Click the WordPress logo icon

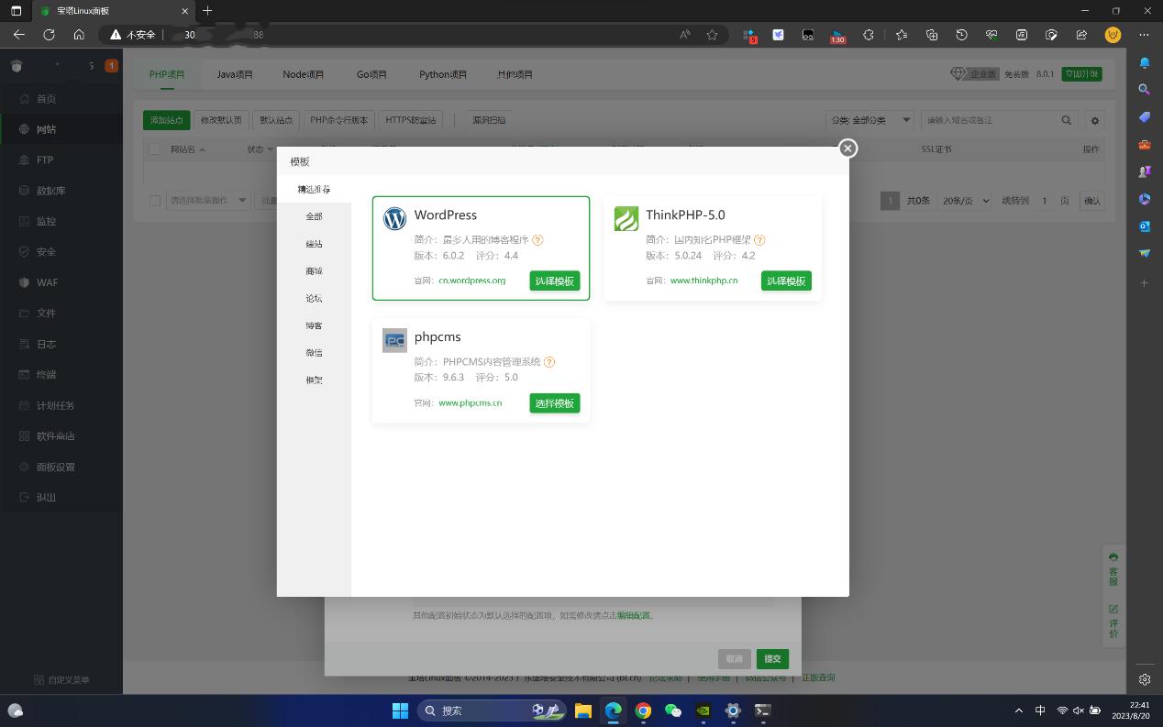(x=394, y=218)
